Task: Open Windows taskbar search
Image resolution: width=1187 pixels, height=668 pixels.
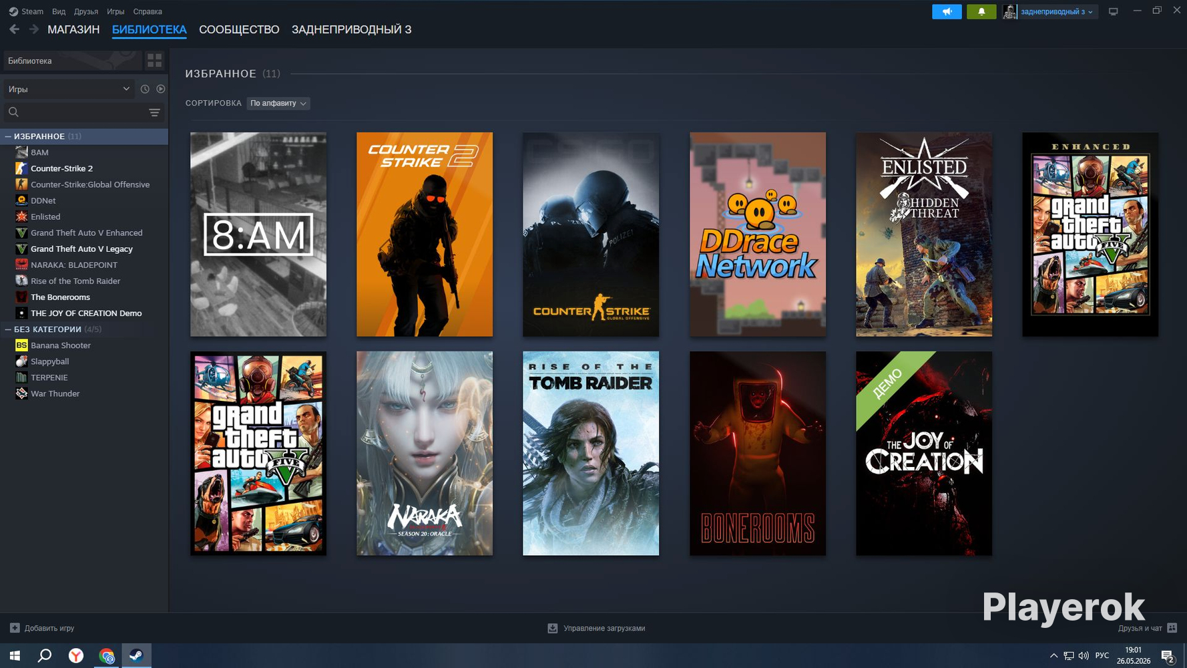Action: [45, 656]
